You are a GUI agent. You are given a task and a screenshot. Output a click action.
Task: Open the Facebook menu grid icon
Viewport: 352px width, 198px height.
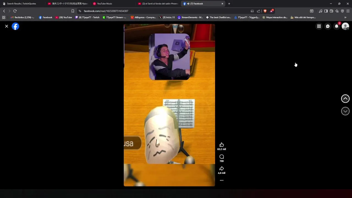(319, 26)
